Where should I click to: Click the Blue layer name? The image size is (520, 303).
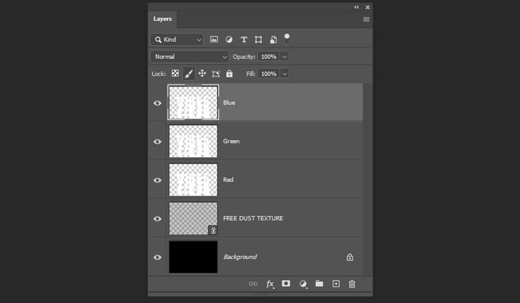pos(229,103)
